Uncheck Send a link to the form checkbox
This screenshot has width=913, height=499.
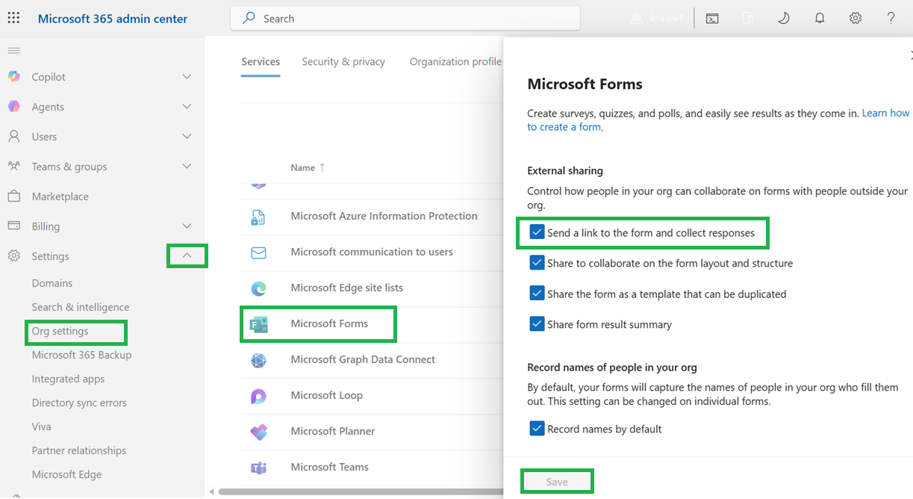point(537,232)
